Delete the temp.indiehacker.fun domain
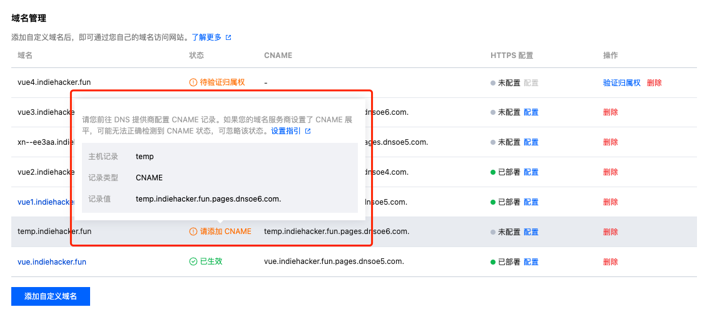This screenshot has height=317, width=707. pos(610,232)
